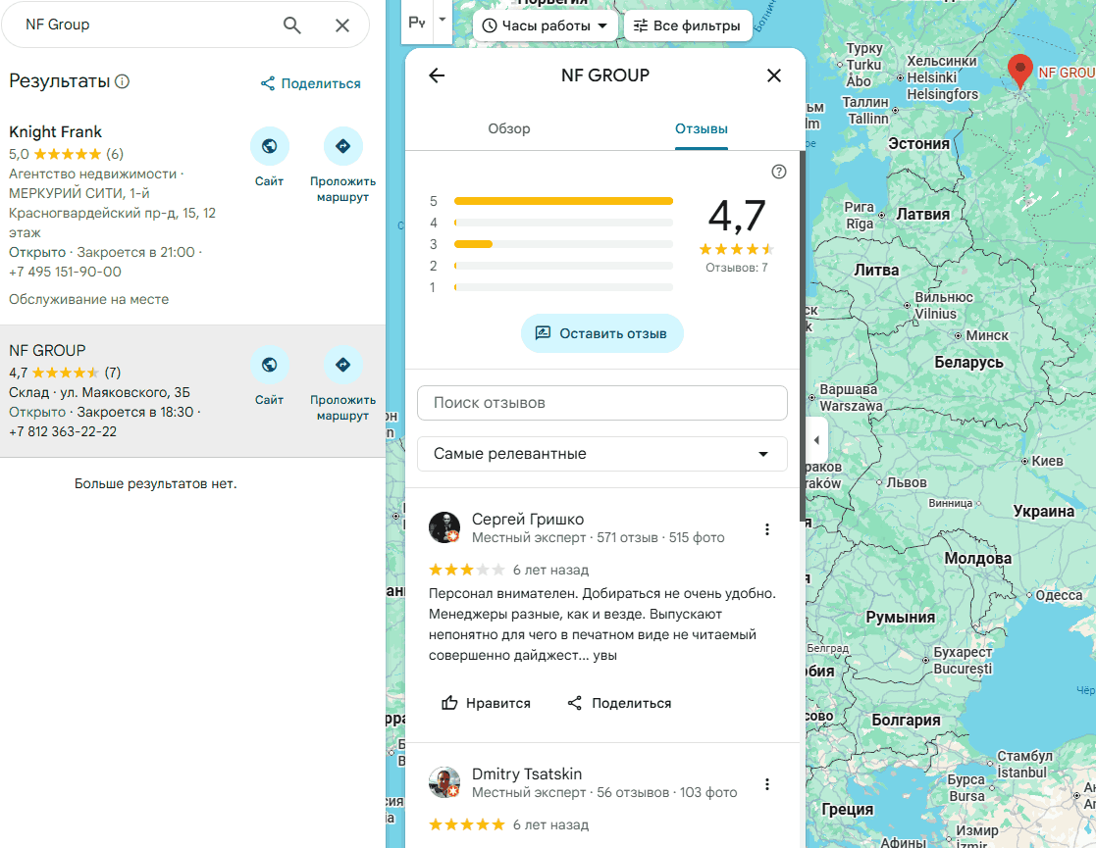Screen dimensions: 1096x848
Task: Get directions to NF GROUP warehouse
Action: coord(342,365)
